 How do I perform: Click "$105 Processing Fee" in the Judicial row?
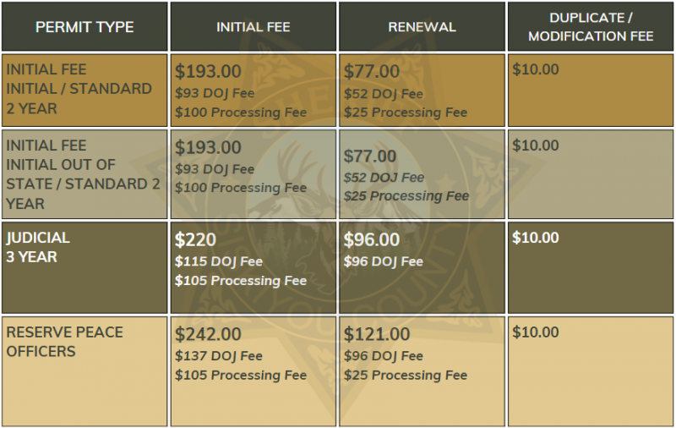241,280
